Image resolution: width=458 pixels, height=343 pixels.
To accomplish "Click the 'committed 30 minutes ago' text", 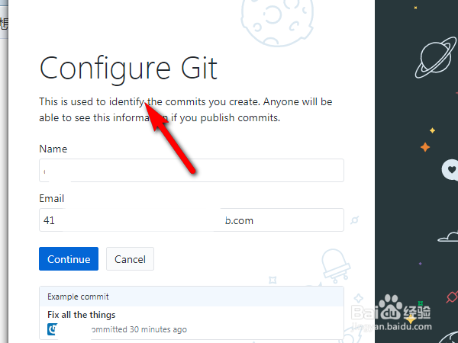I will [x=138, y=330].
